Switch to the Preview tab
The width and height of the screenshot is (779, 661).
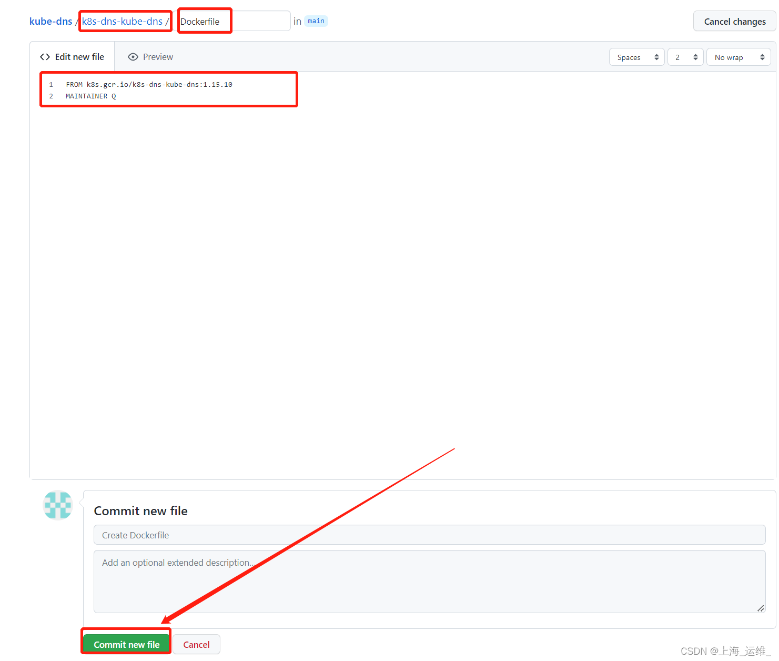tap(150, 57)
